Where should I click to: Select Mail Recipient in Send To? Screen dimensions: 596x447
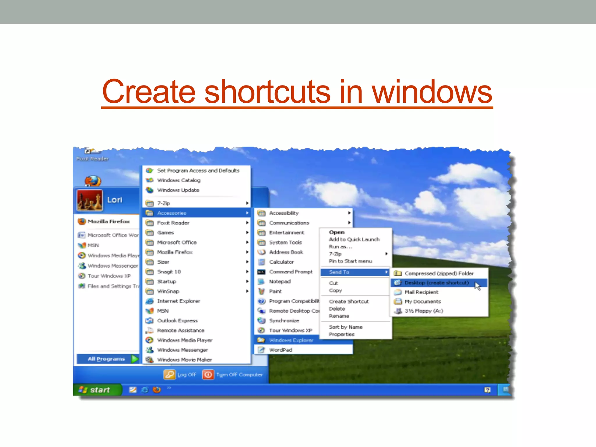(x=439, y=292)
